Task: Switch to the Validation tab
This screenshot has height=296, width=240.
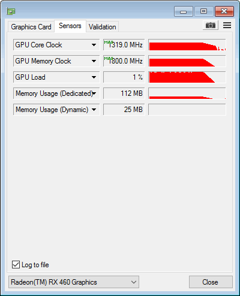Action: point(103,27)
